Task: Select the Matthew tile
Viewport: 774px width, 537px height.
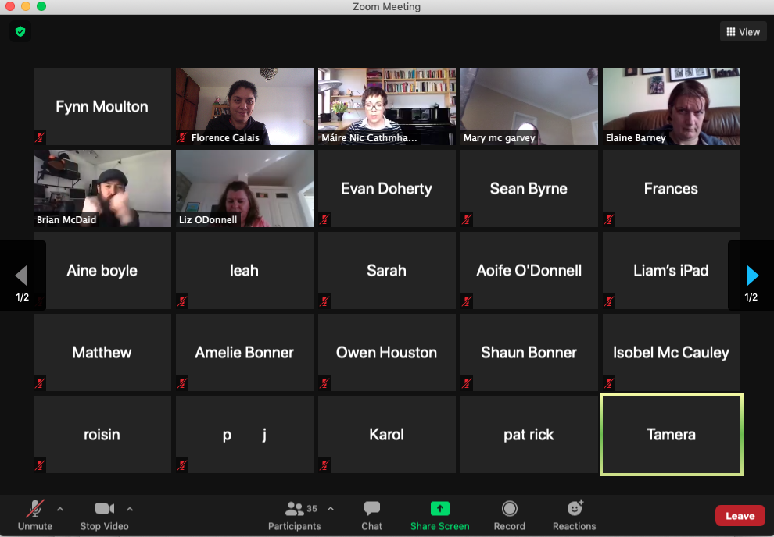Action: pyautogui.click(x=102, y=352)
